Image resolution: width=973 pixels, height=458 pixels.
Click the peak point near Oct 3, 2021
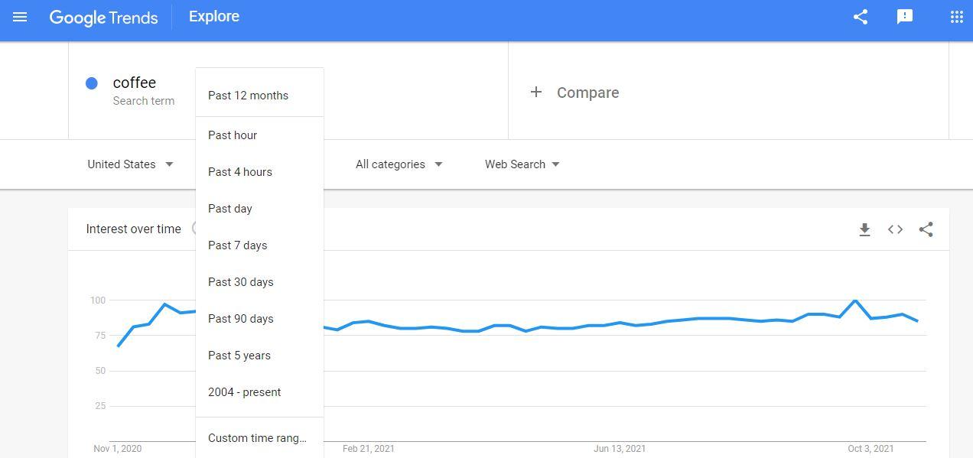click(x=855, y=300)
